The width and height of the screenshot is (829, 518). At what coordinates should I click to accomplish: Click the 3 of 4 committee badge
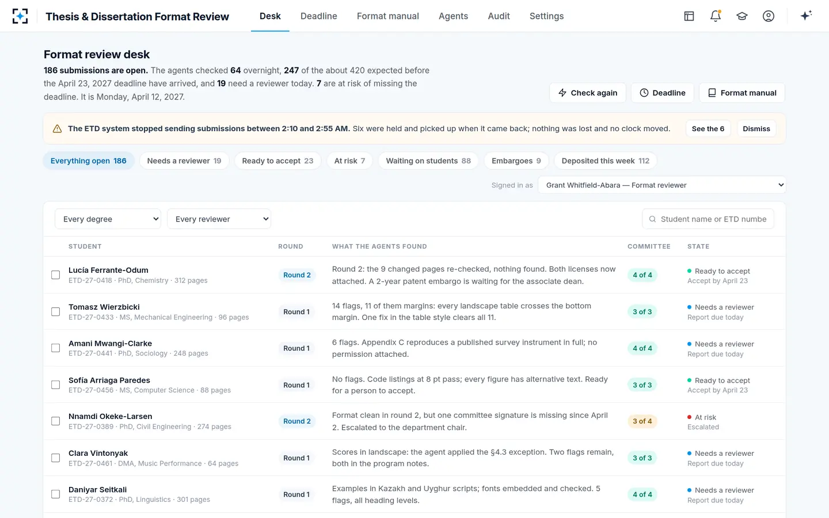642,421
